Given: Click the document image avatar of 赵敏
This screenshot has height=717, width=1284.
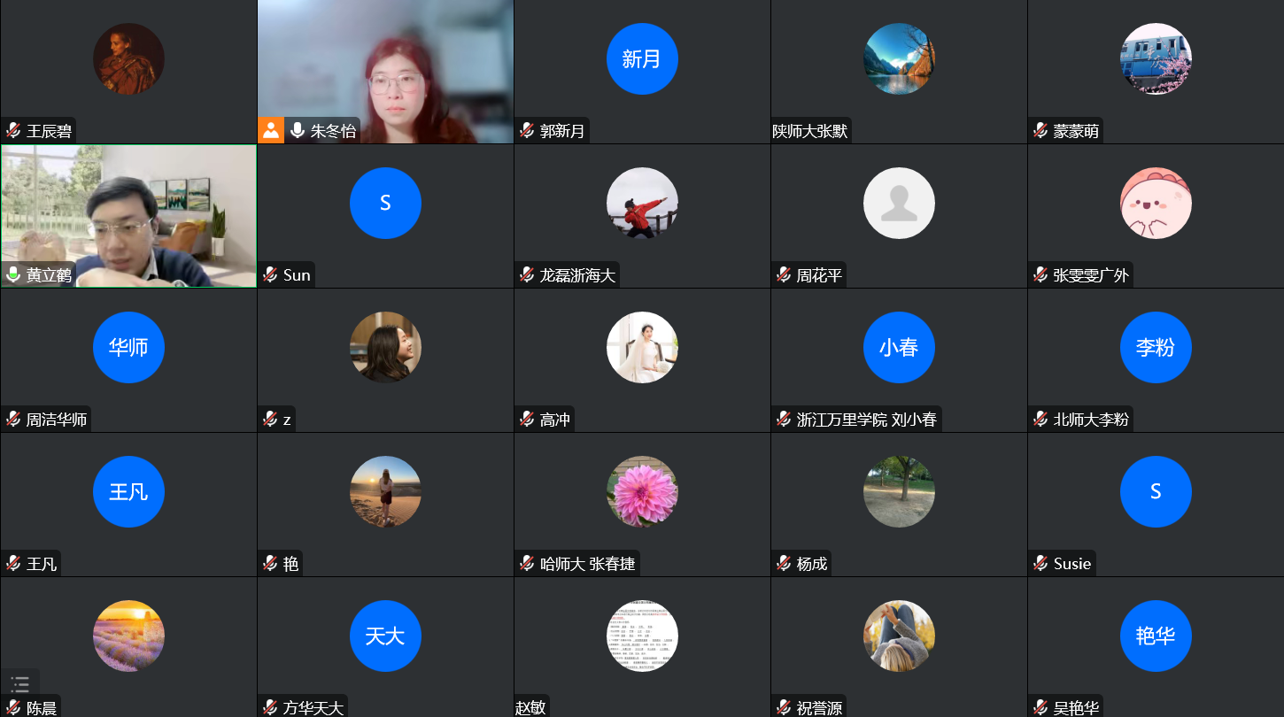Looking at the screenshot, I should coord(642,636).
